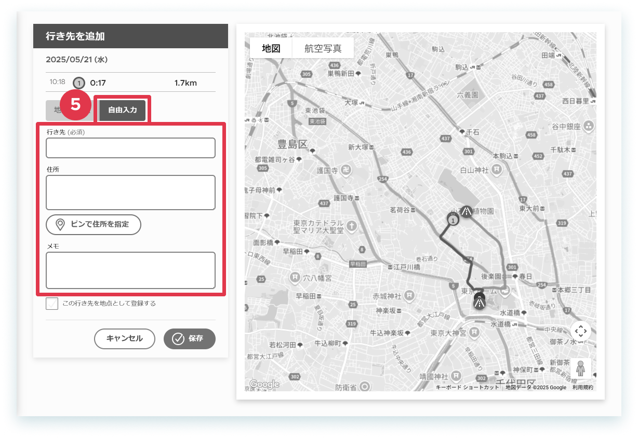Click the road marker near 植物園
The image size is (638, 438).
(467, 211)
